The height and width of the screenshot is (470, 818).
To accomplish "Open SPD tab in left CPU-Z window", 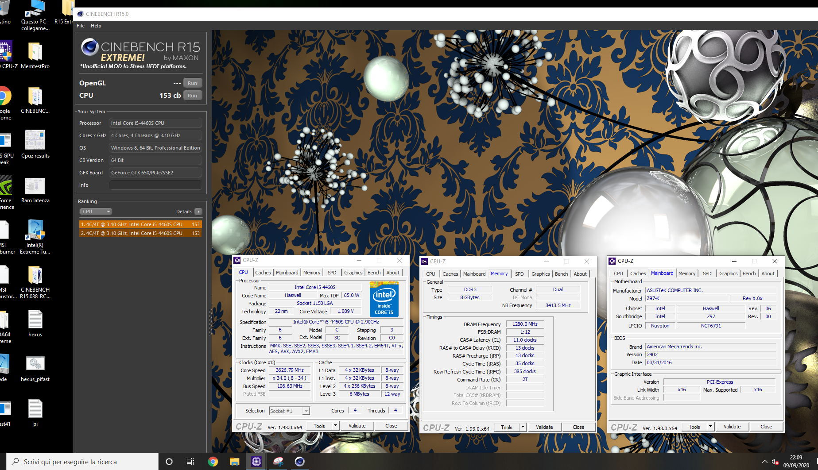I will [332, 273].
